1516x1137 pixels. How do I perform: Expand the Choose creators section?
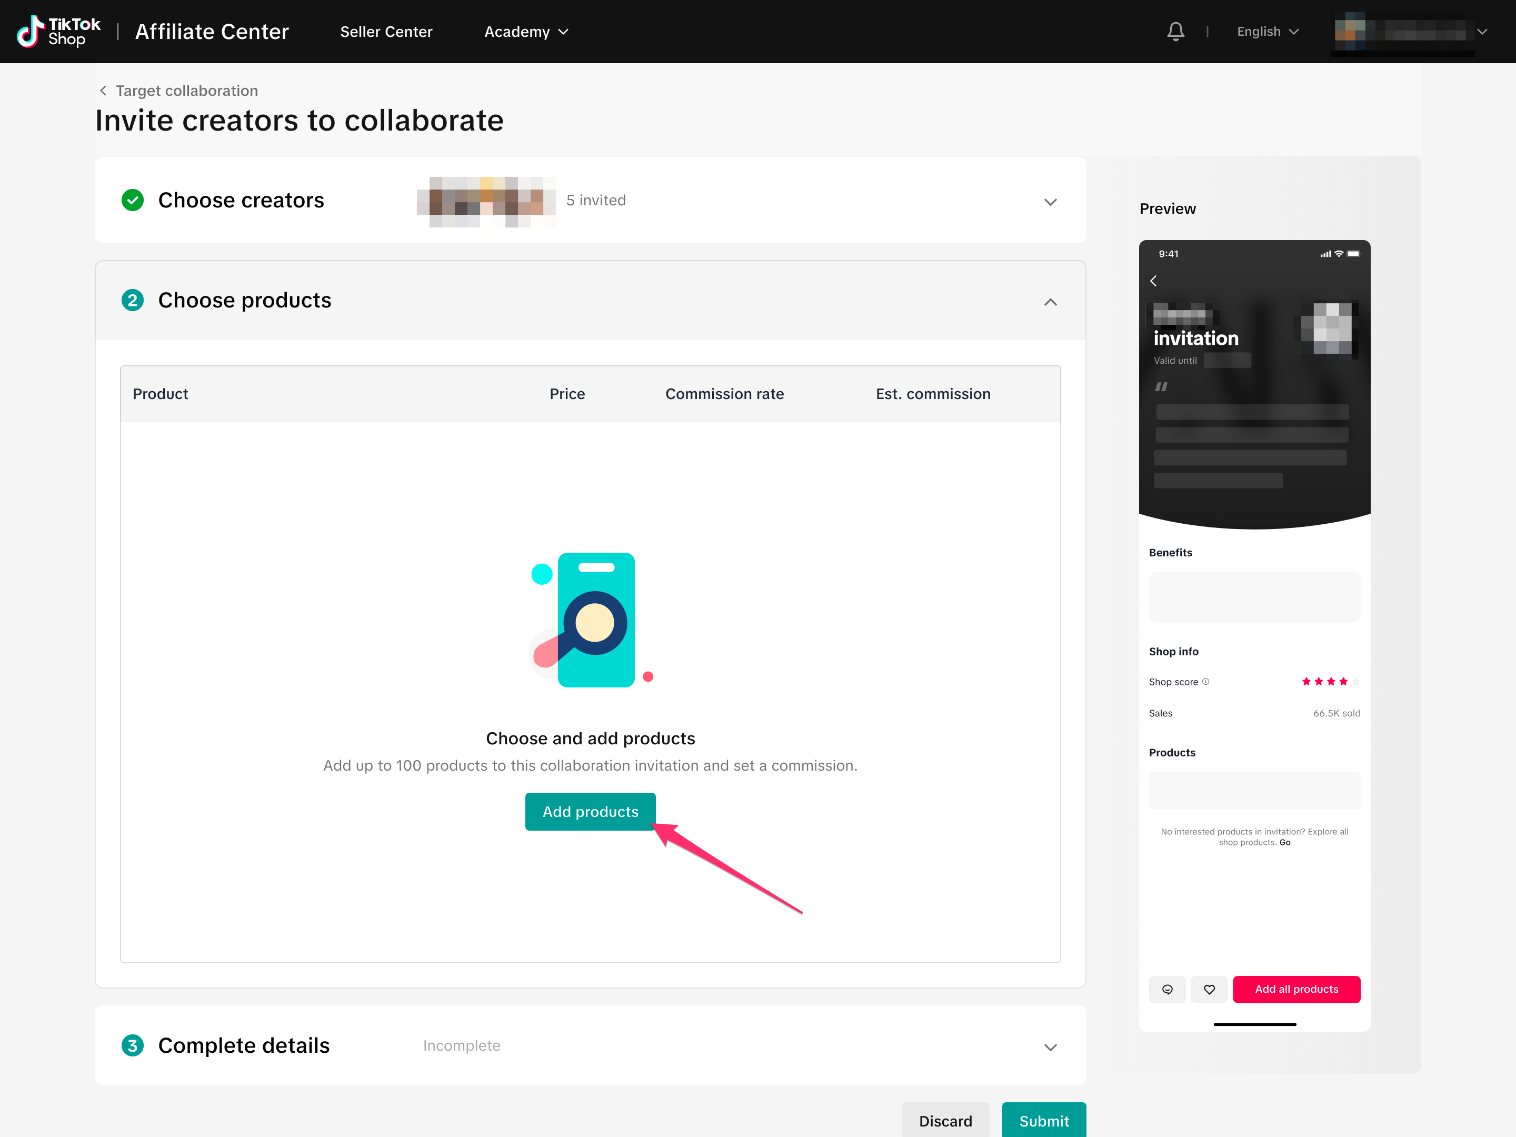click(1050, 202)
